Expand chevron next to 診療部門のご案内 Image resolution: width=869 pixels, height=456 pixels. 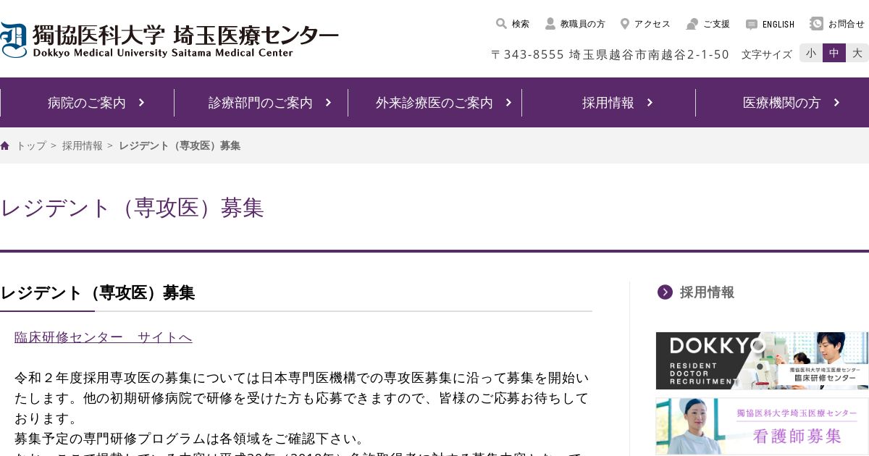pyautogui.click(x=328, y=103)
